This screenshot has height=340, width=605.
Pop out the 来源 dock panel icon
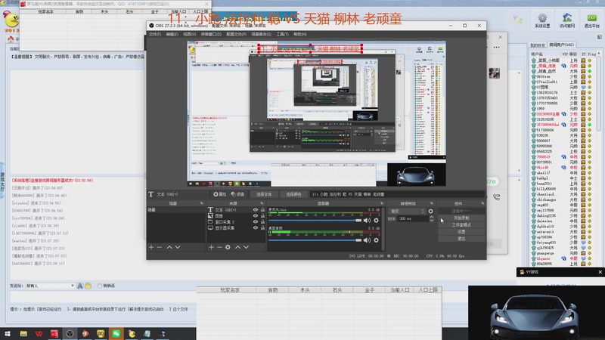[x=262, y=203]
